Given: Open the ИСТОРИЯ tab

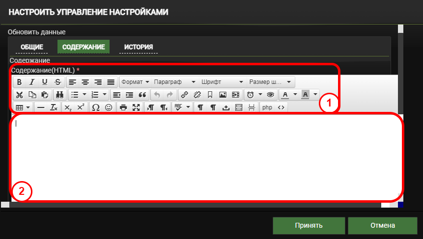Looking at the screenshot, I should (x=138, y=47).
